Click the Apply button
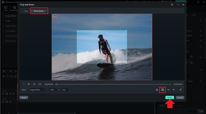This screenshot has width=206, height=114. point(170,97)
